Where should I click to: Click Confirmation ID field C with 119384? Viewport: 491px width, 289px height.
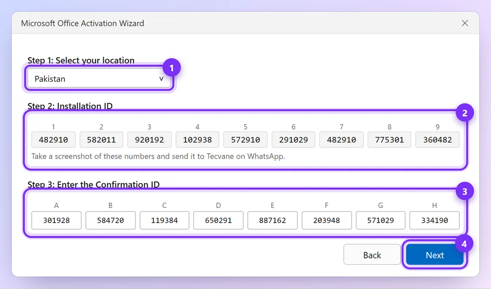[165, 221]
